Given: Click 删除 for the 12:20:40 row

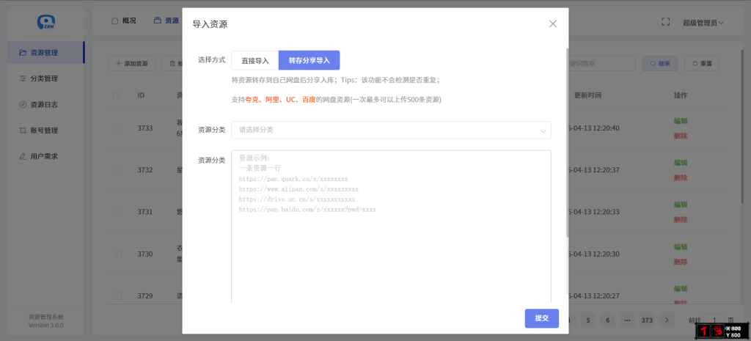Looking at the screenshot, I should click(681, 136).
